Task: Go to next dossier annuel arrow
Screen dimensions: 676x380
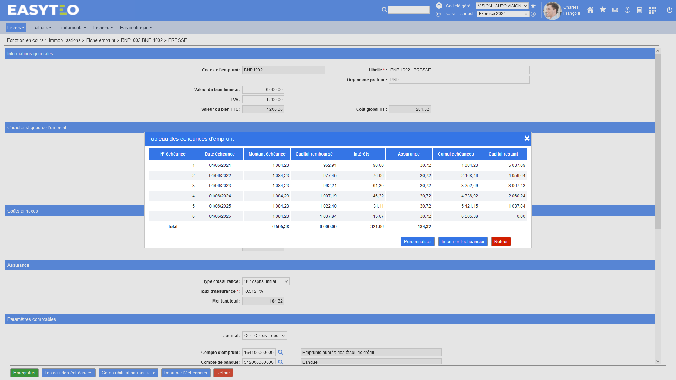Action: point(533,14)
